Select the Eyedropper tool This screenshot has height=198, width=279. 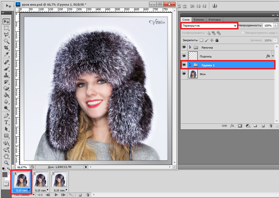[6, 54]
